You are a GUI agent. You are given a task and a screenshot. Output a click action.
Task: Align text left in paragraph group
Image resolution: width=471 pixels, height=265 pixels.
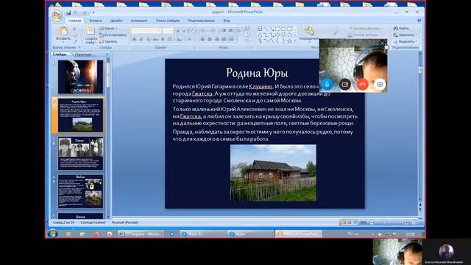click(x=203, y=39)
